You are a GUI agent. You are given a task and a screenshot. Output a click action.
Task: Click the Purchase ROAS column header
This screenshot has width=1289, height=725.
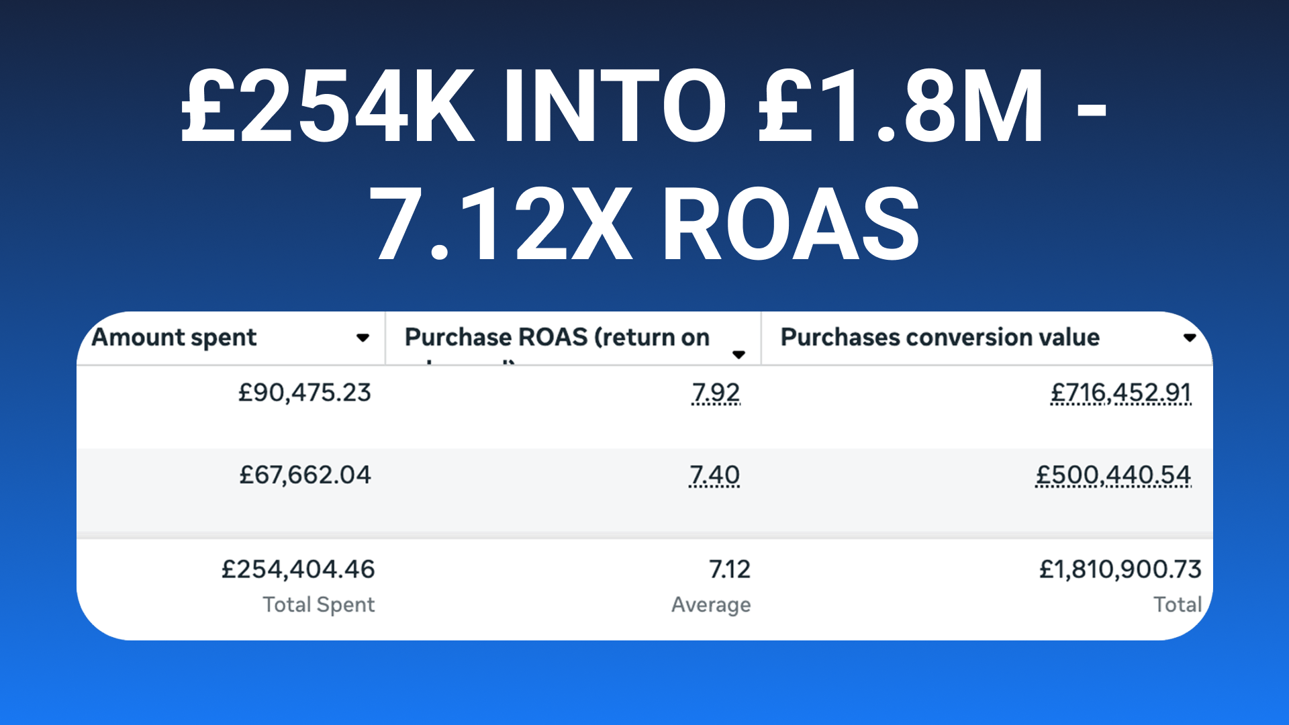tap(557, 337)
